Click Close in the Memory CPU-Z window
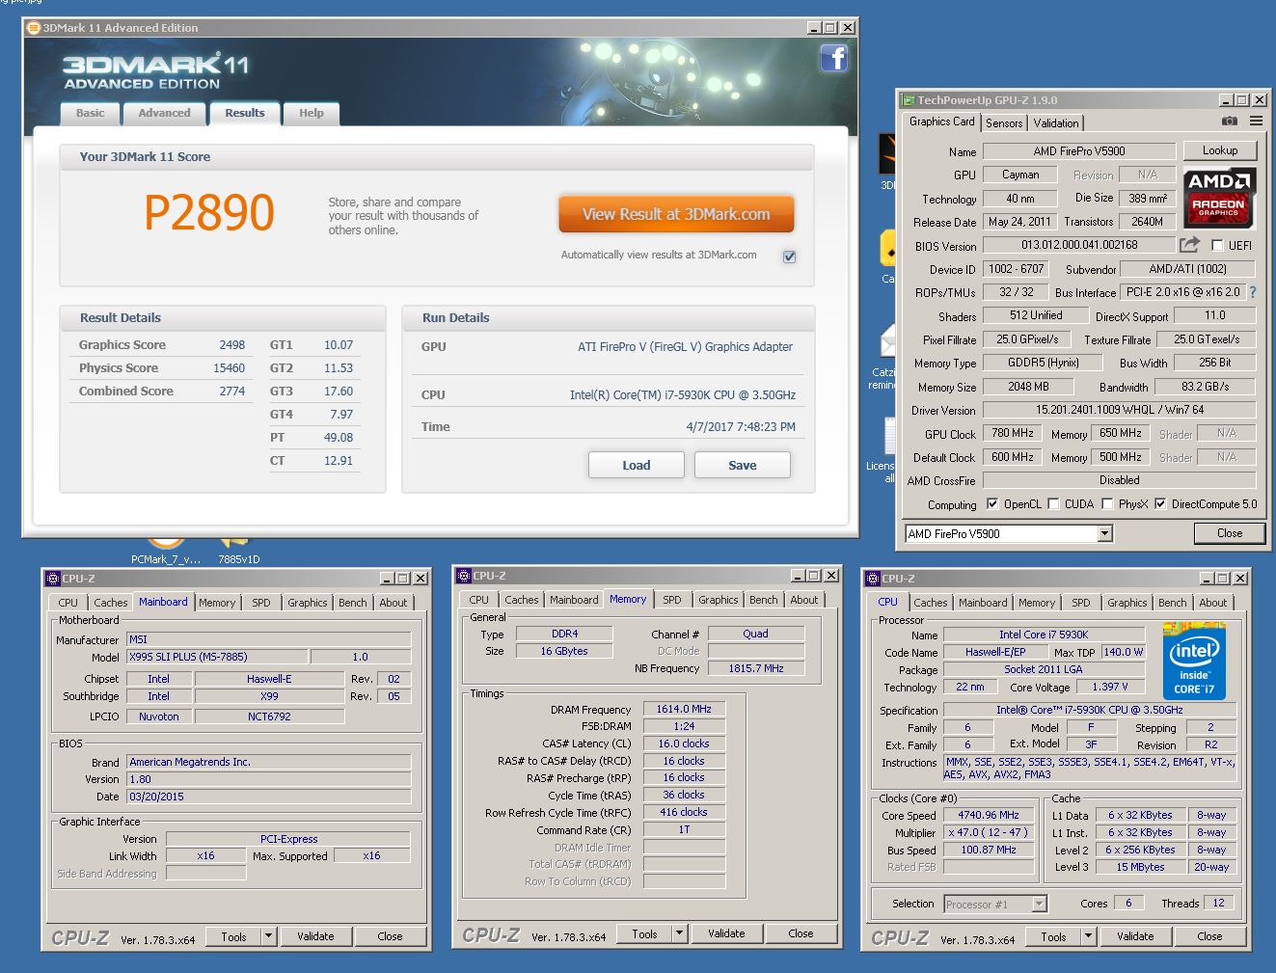Screen dimensions: 1276x973 [801, 933]
